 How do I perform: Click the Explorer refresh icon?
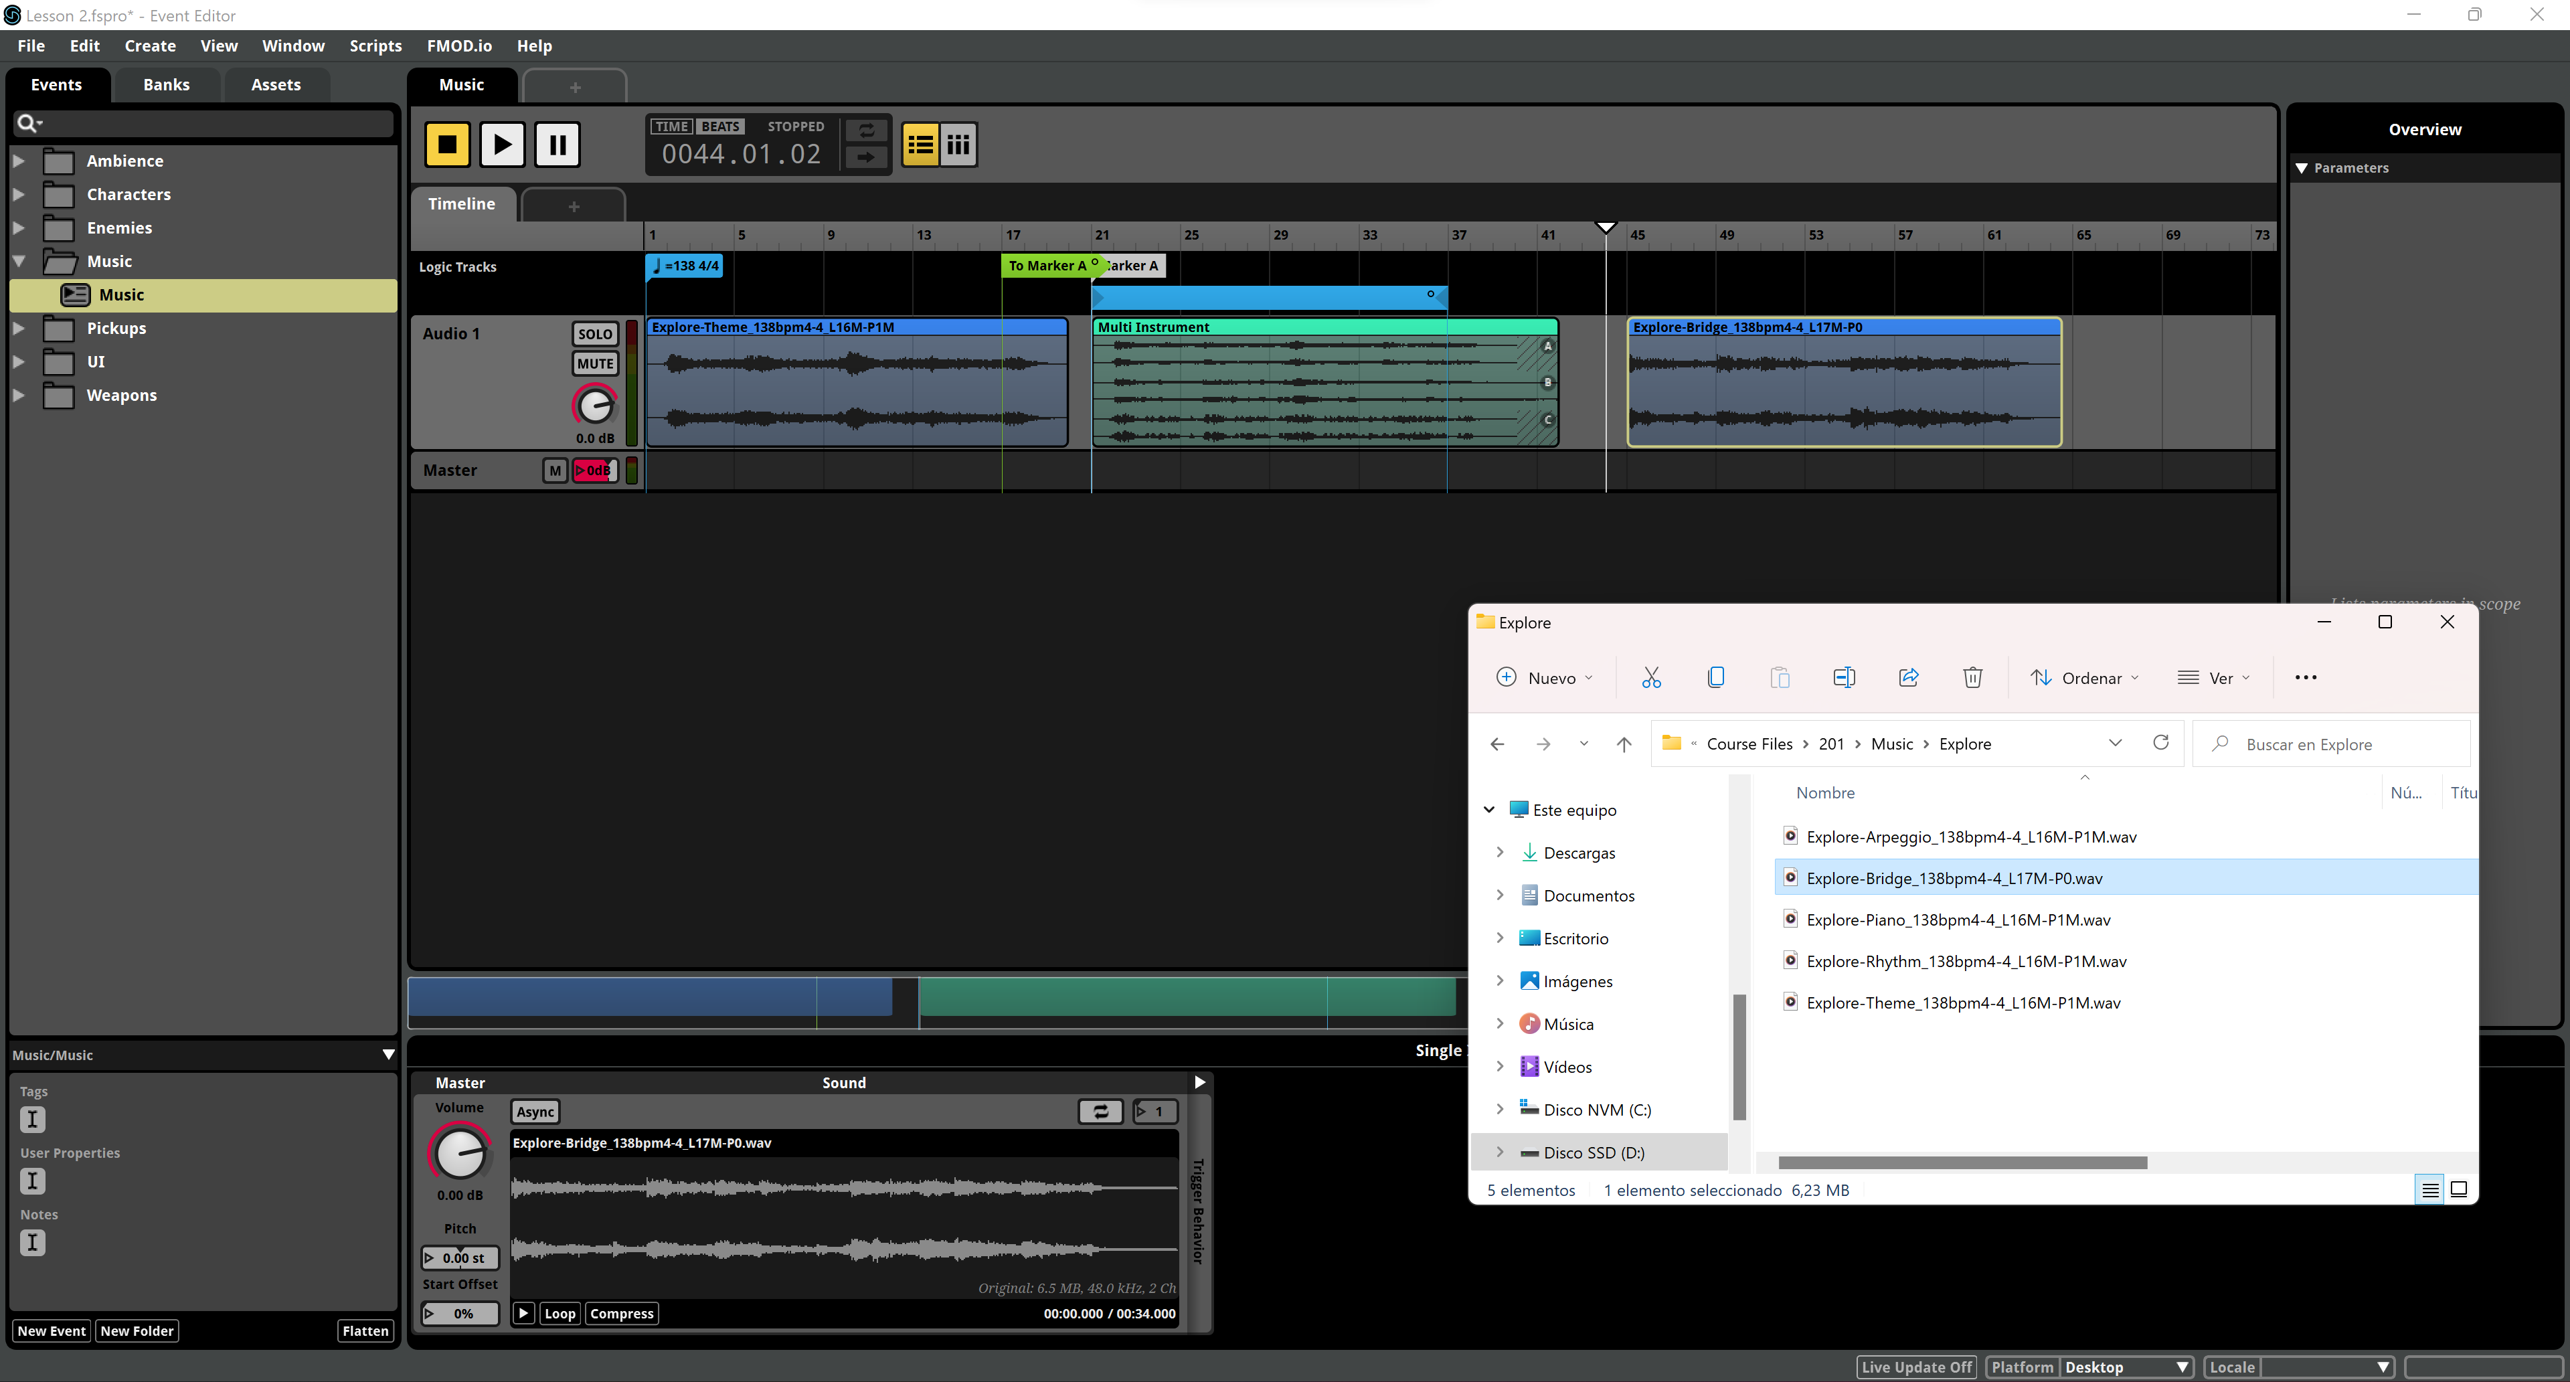[x=2161, y=742]
